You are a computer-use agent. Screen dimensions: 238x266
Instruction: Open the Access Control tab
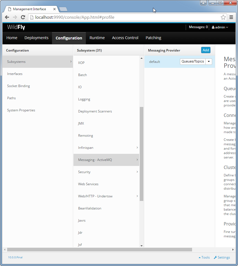(x=125, y=38)
